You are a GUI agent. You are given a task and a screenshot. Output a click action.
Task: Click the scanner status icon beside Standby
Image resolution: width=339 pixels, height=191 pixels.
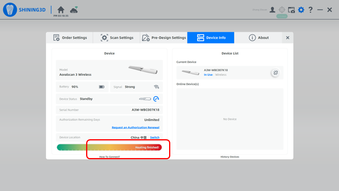[x=145, y=99]
